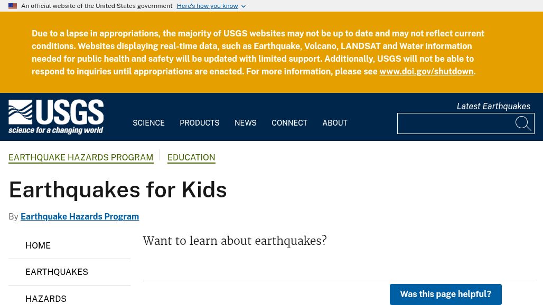Go to Earthquake Hazards Program breadcrumb
Image resolution: width=543 pixels, height=305 pixels.
81,157
